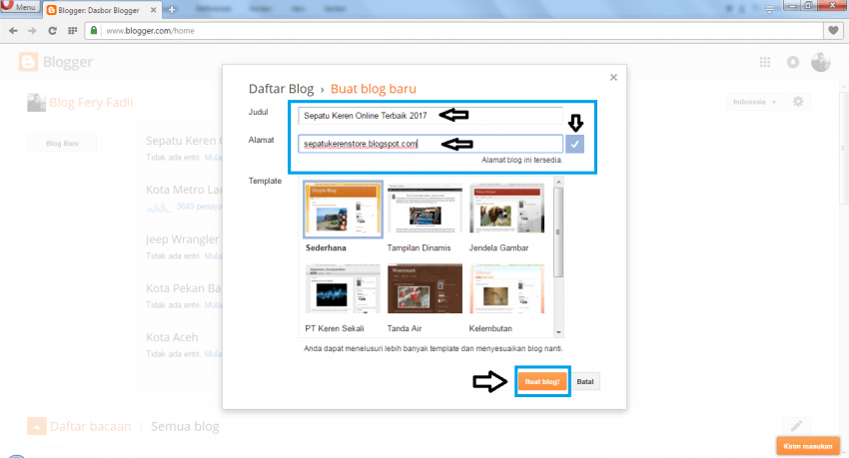Viewport: 849px width, 458px height.
Task: Click template list scroll up arrow
Action: tap(558, 182)
